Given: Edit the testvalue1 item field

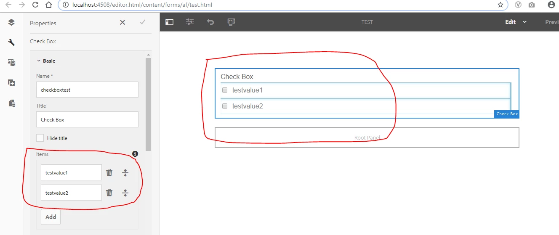Looking at the screenshot, I should [71, 172].
